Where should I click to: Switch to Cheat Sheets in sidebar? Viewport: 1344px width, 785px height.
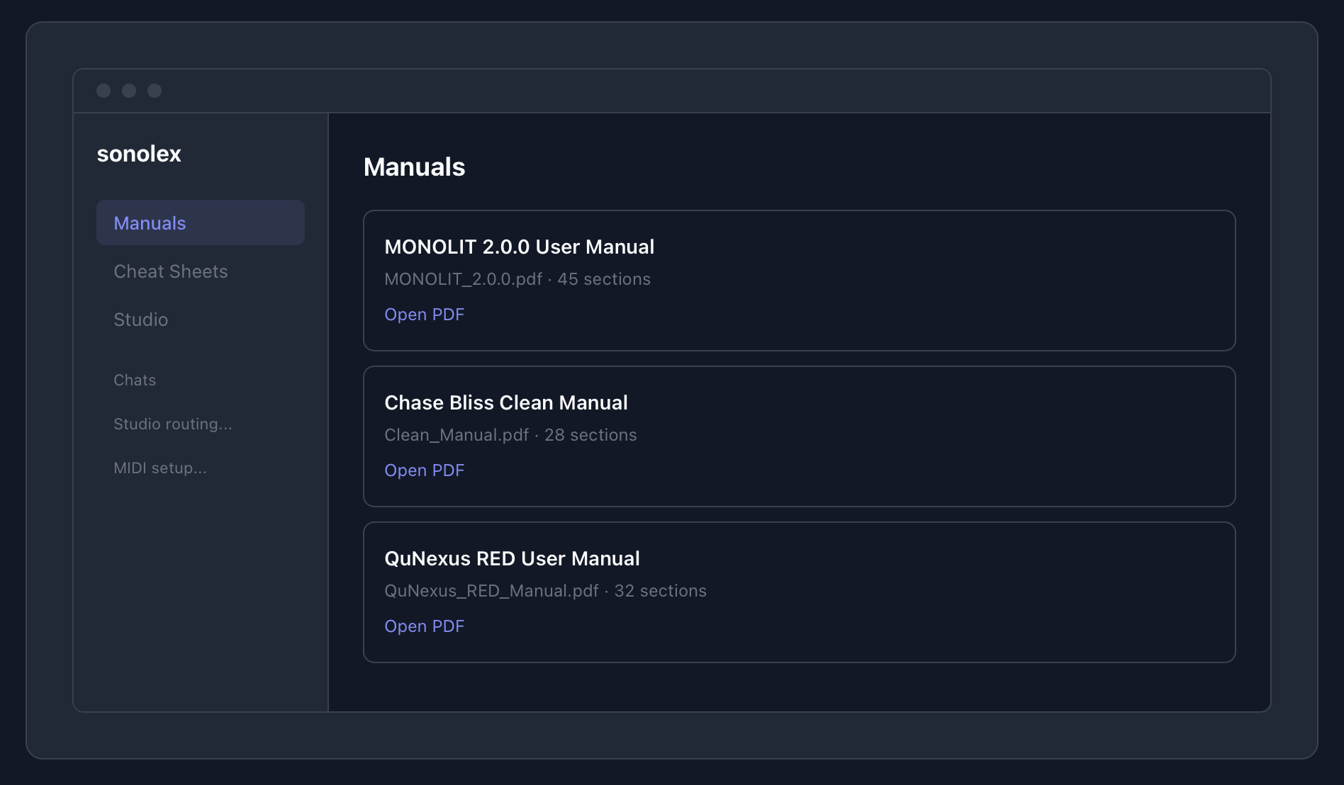171,271
